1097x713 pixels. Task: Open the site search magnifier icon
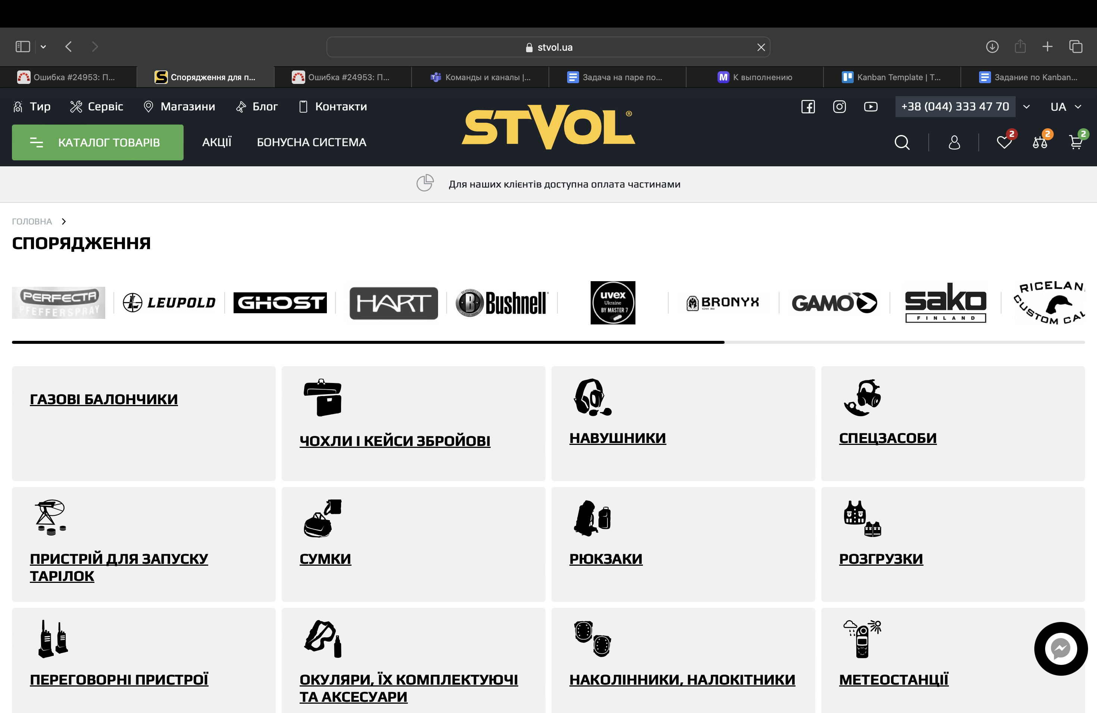point(901,142)
